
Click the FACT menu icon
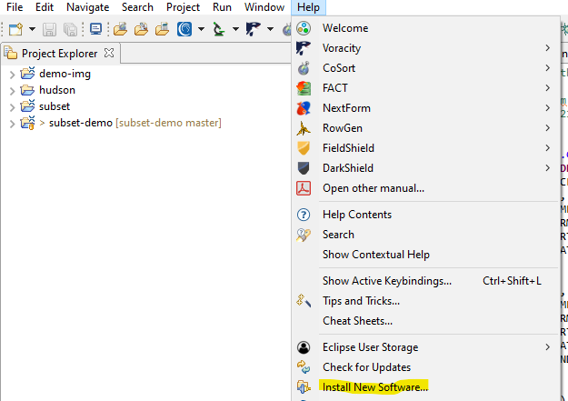click(304, 88)
